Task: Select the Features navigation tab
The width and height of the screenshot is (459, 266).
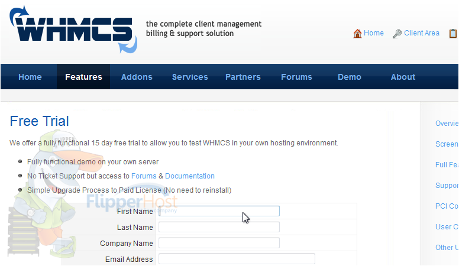Action: click(83, 77)
